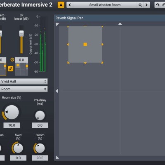Edit the Swirl 0.0 value field

tap(18, 158)
